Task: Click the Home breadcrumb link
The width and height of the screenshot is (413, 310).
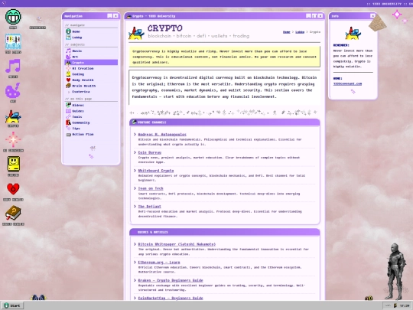Action: (x=286, y=32)
